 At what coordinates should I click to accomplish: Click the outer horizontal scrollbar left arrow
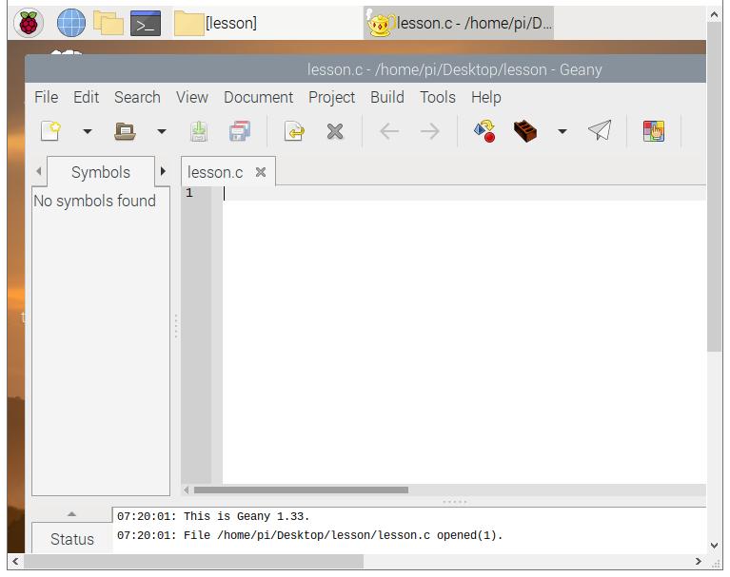15,561
